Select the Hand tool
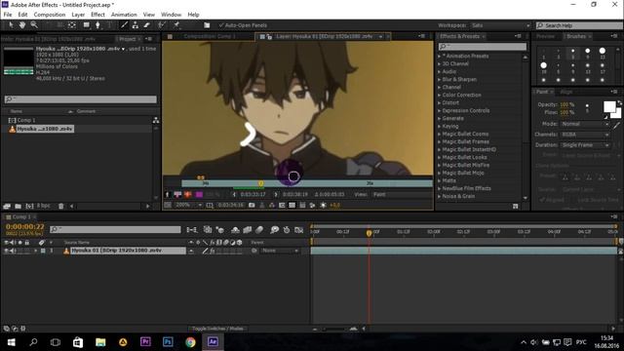The image size is (624, 351). point(22,25)
